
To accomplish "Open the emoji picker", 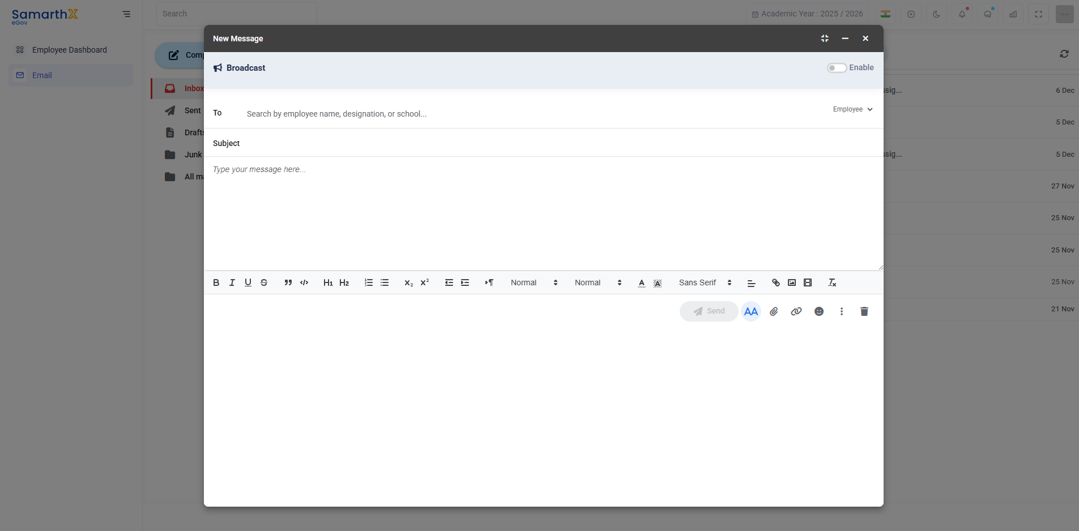I will click(819, 311).
